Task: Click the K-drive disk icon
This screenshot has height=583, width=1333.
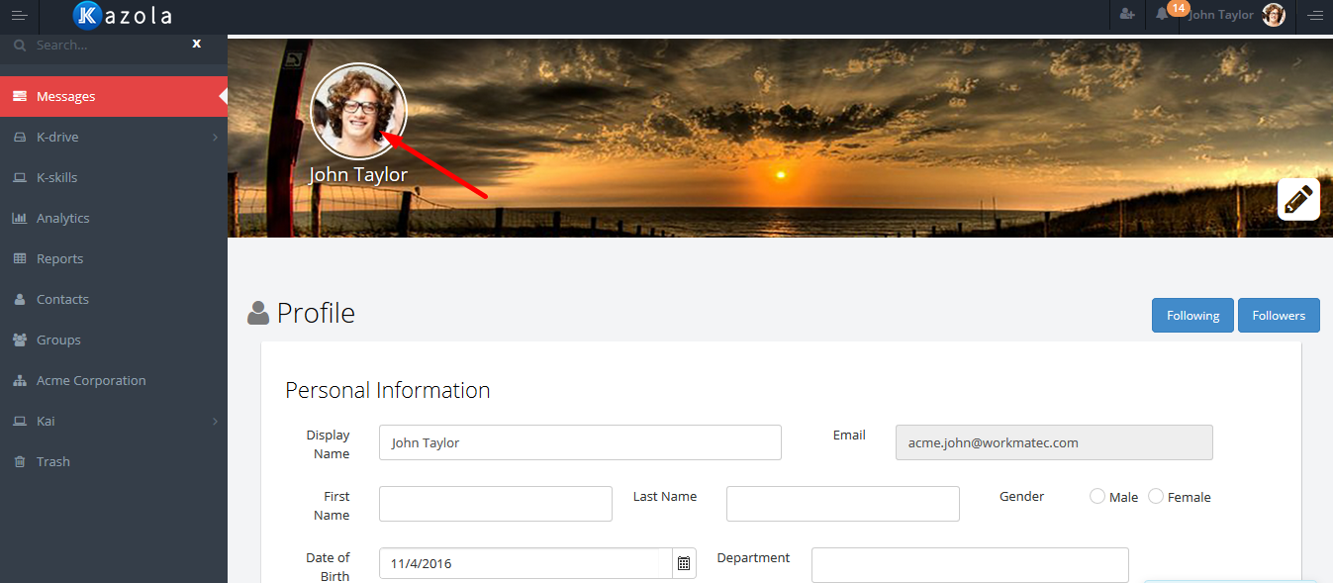Action: coord(19,137)
